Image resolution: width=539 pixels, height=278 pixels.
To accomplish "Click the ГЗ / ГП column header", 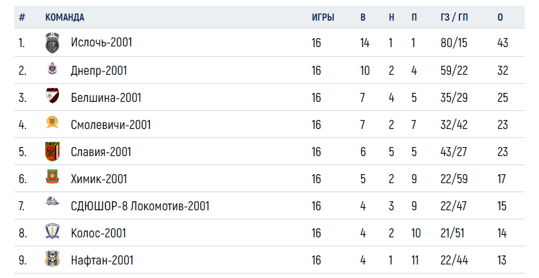I will tap(454, 17).
